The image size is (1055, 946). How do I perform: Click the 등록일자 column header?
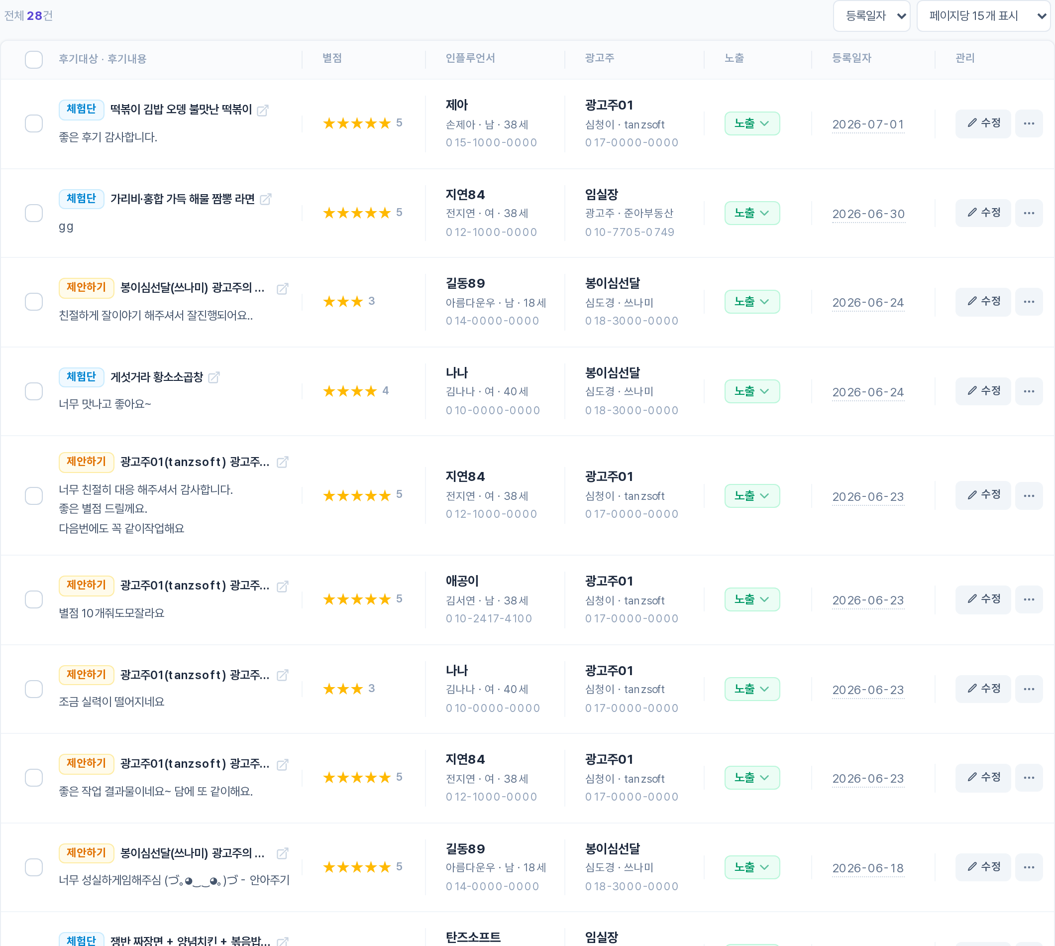pyautogui.click(x=851, y=58)
